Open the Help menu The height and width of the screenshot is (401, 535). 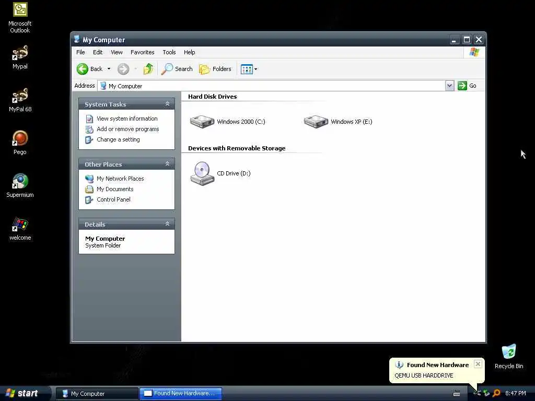pyautogui.click(x=189, y=52)
